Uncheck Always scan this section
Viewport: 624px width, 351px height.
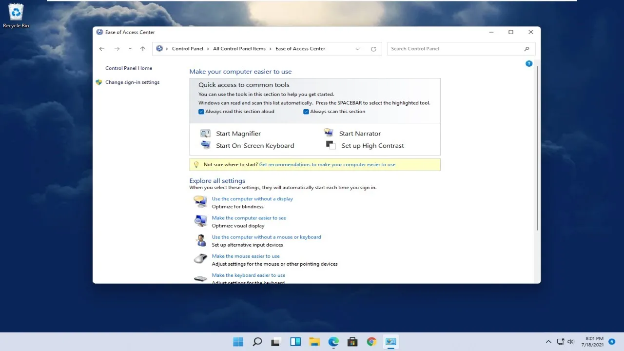coord(306,112)
